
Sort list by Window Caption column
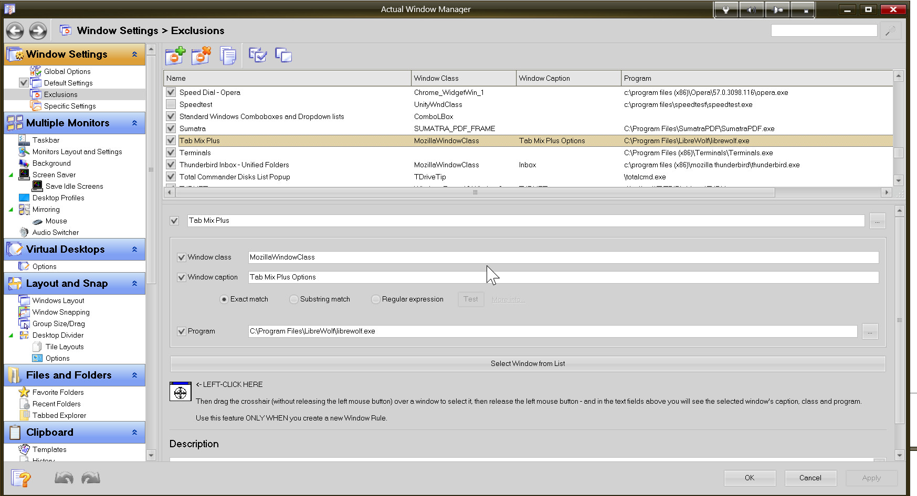(x=568, y=78)
